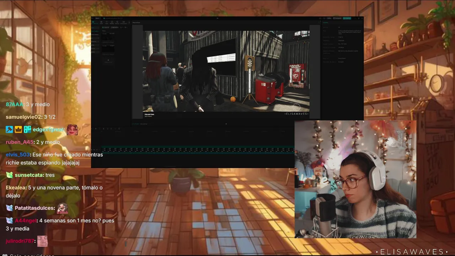
Task: Click the Compartir button in editor header
Action: (337, 18)
